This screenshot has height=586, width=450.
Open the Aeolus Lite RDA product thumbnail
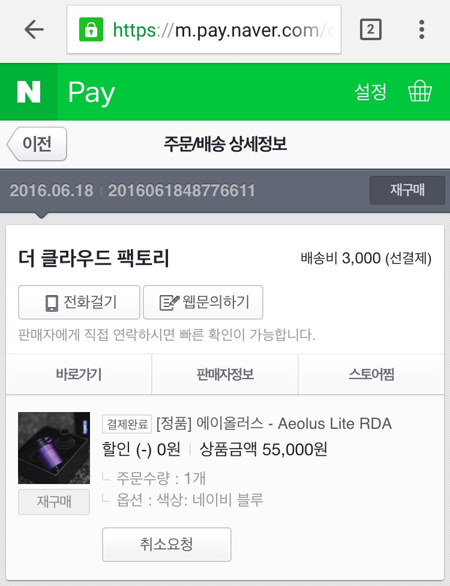pyautogui.click(x=54, y=448)
